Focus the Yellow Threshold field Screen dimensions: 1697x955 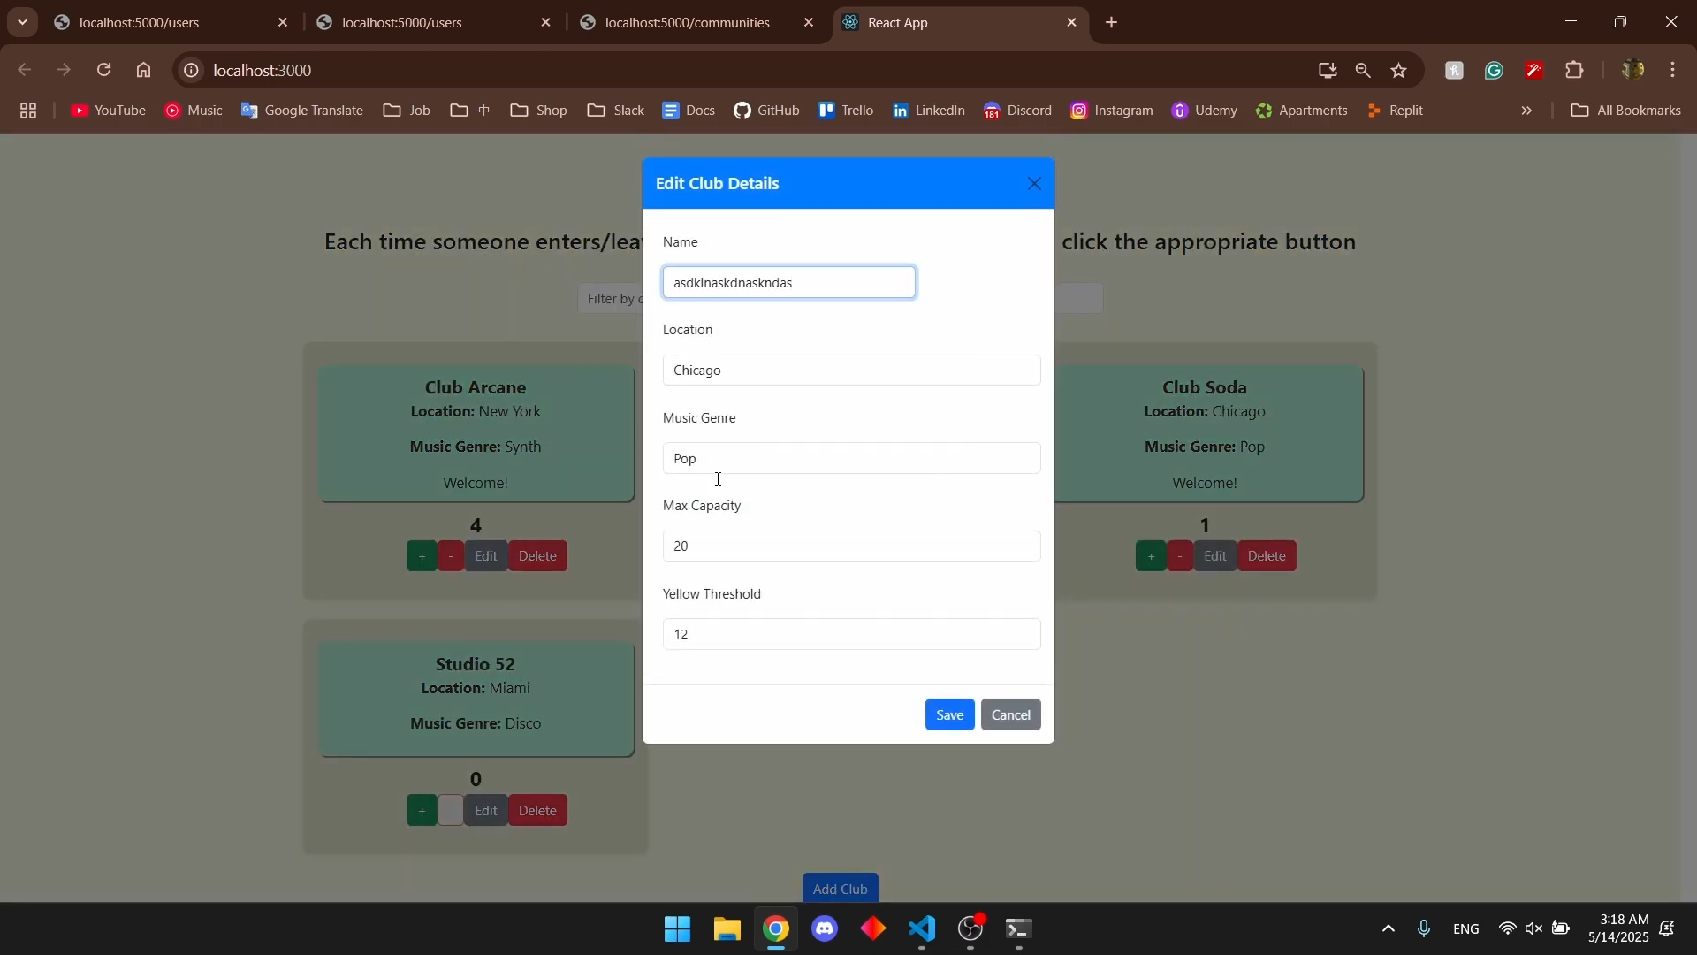851,634
